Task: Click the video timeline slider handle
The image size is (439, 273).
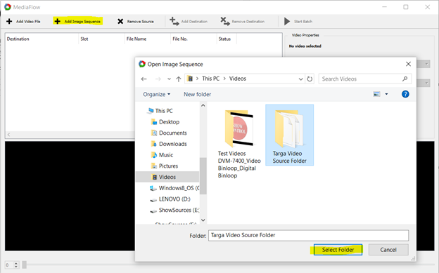Action: [25, 265]
